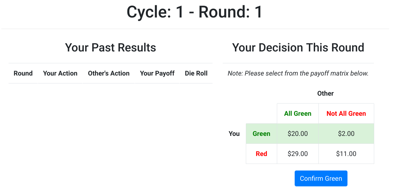Click the You label beside the matrix
The image size is (394, 187).
(x=234, y=134)
